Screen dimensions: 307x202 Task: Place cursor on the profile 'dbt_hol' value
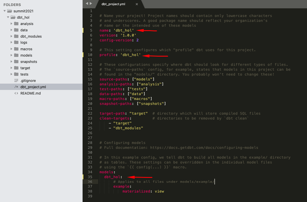(131, 55)
